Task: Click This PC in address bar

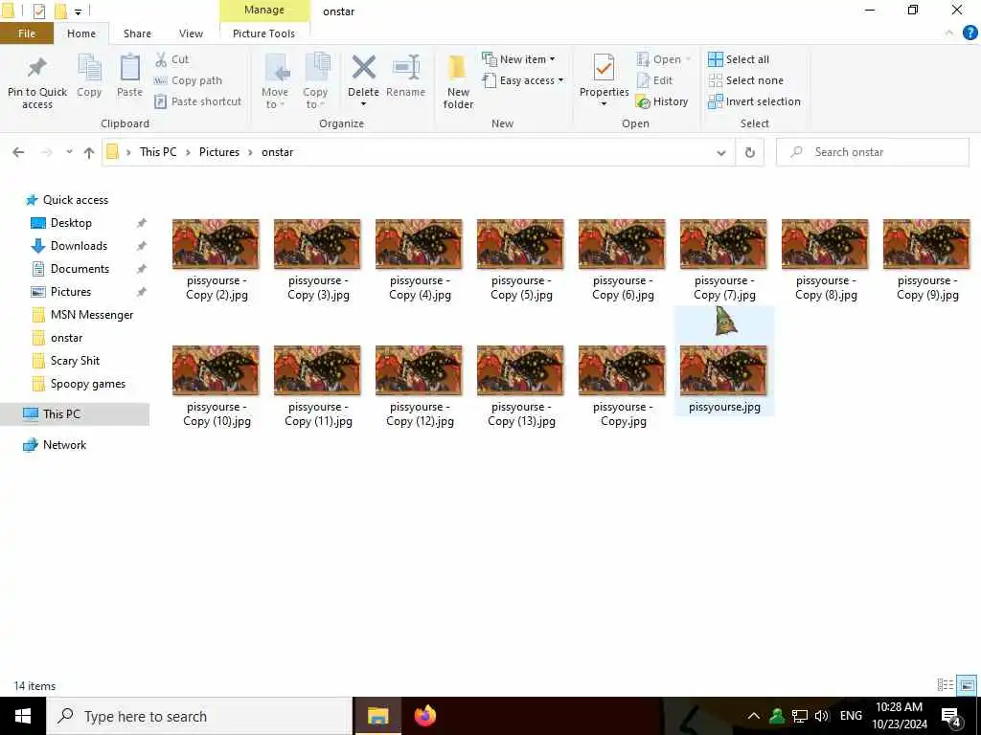Action: pyautogui.click(x=158, y=152)
